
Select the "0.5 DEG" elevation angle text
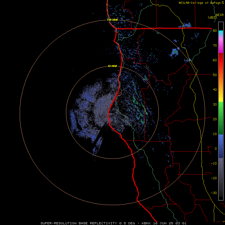[x=127, y=223]
